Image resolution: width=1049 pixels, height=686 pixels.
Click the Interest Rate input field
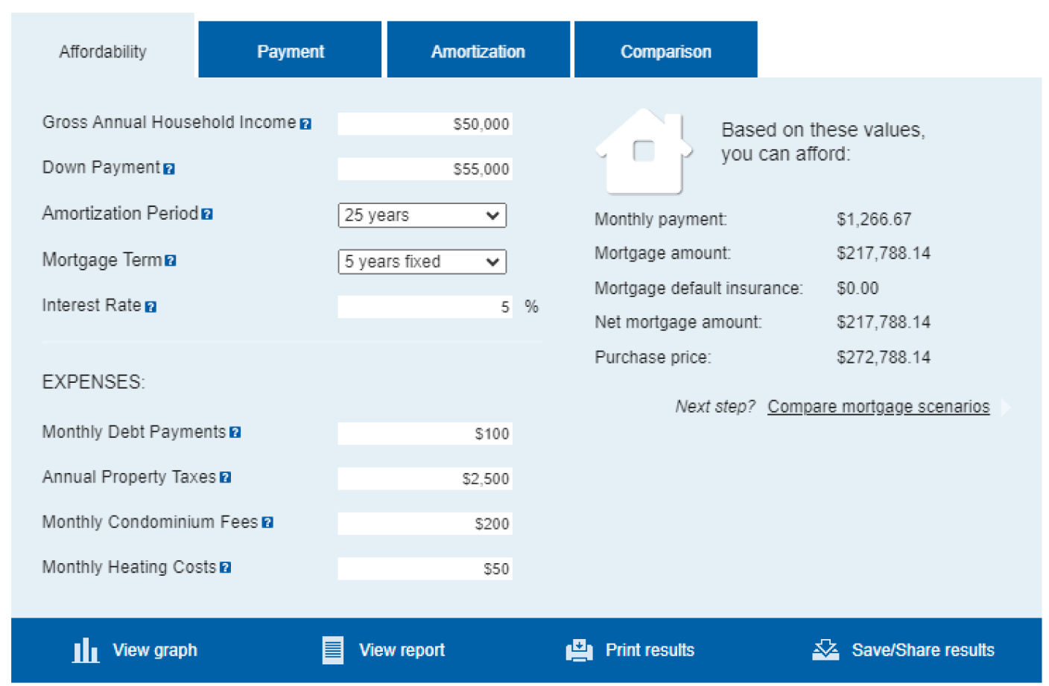[x=425, y=307]
